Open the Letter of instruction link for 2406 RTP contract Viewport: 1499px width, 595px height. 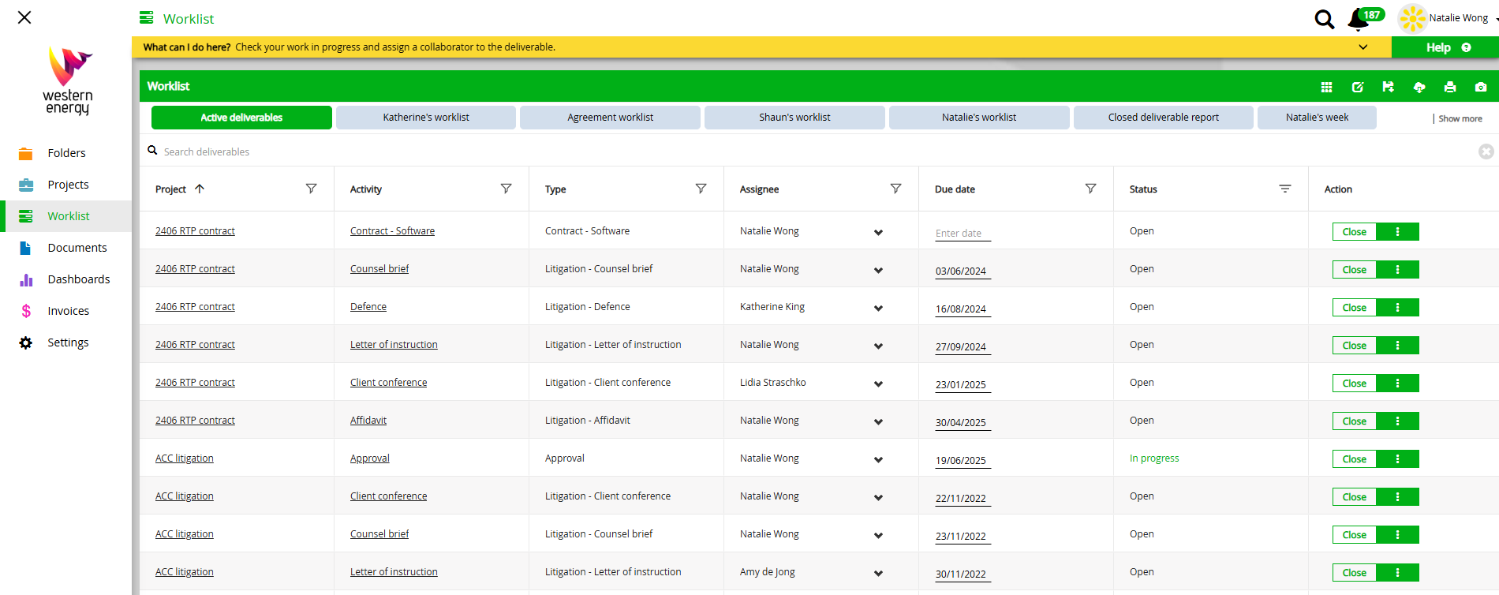point(394,345)
